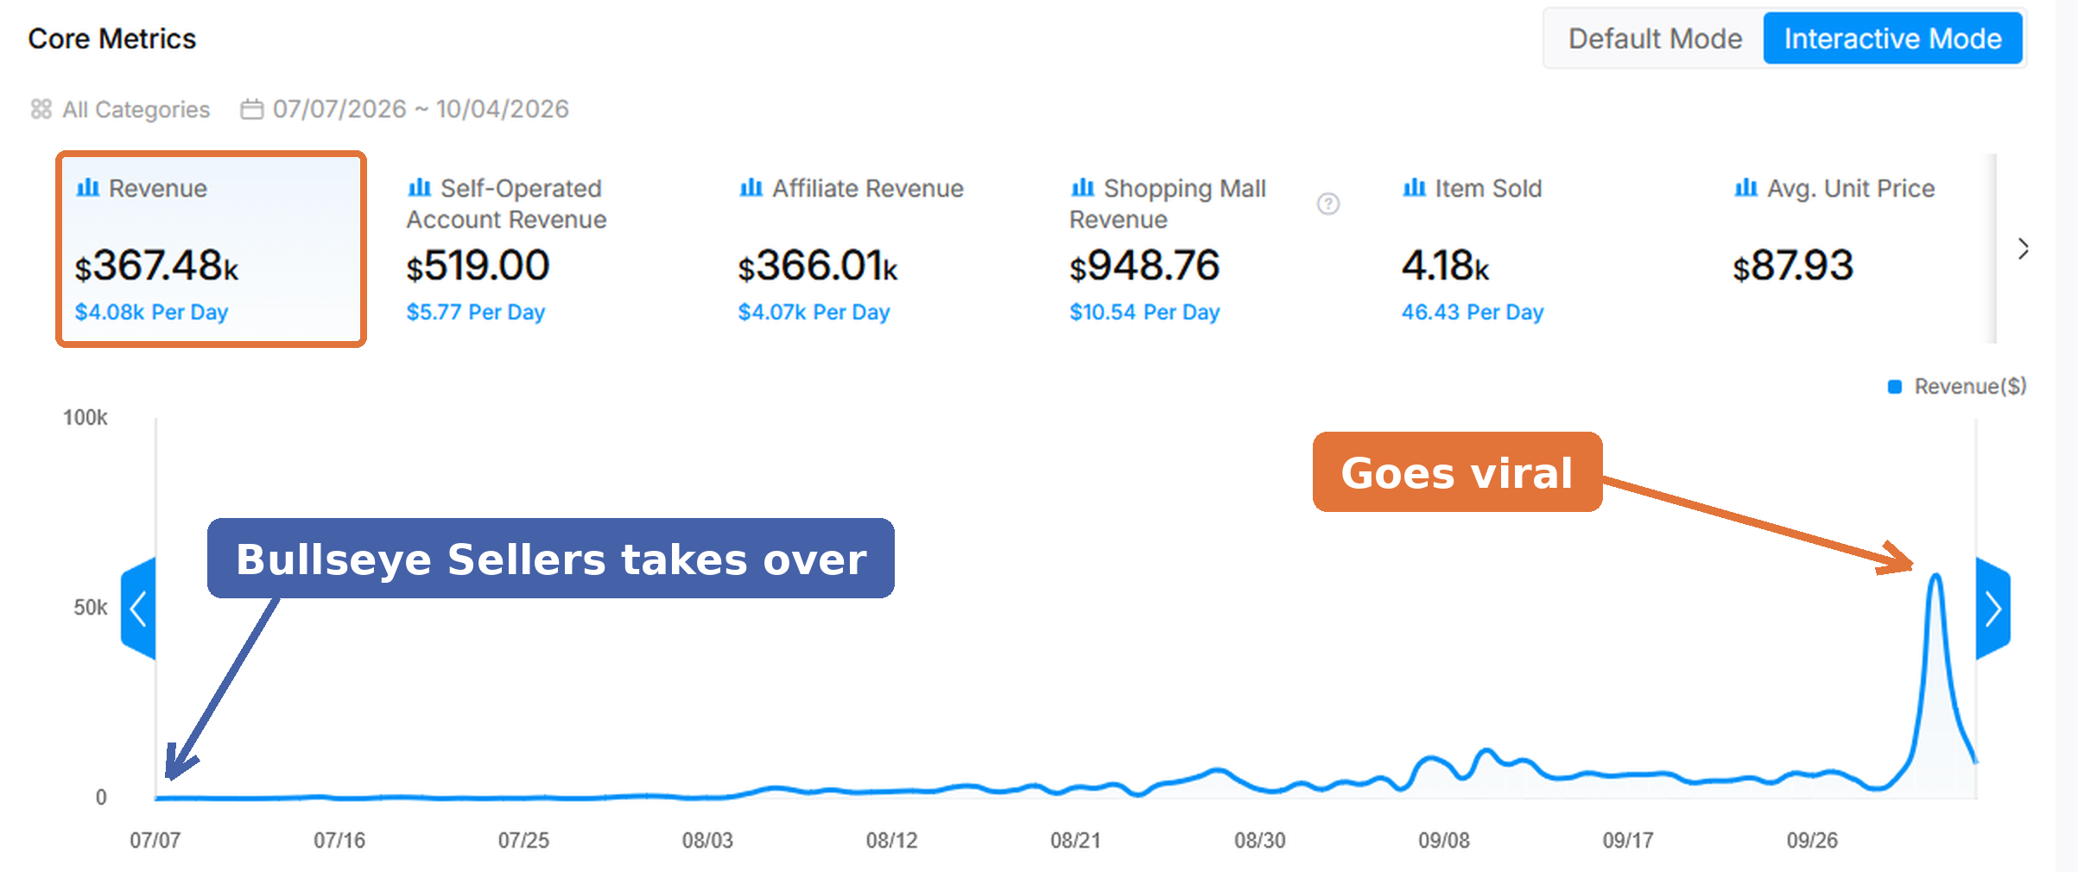Click the Shopping Mall Revenue help icon
The width and height of the screenshot is (2078, 872).
click(1328, 204)
